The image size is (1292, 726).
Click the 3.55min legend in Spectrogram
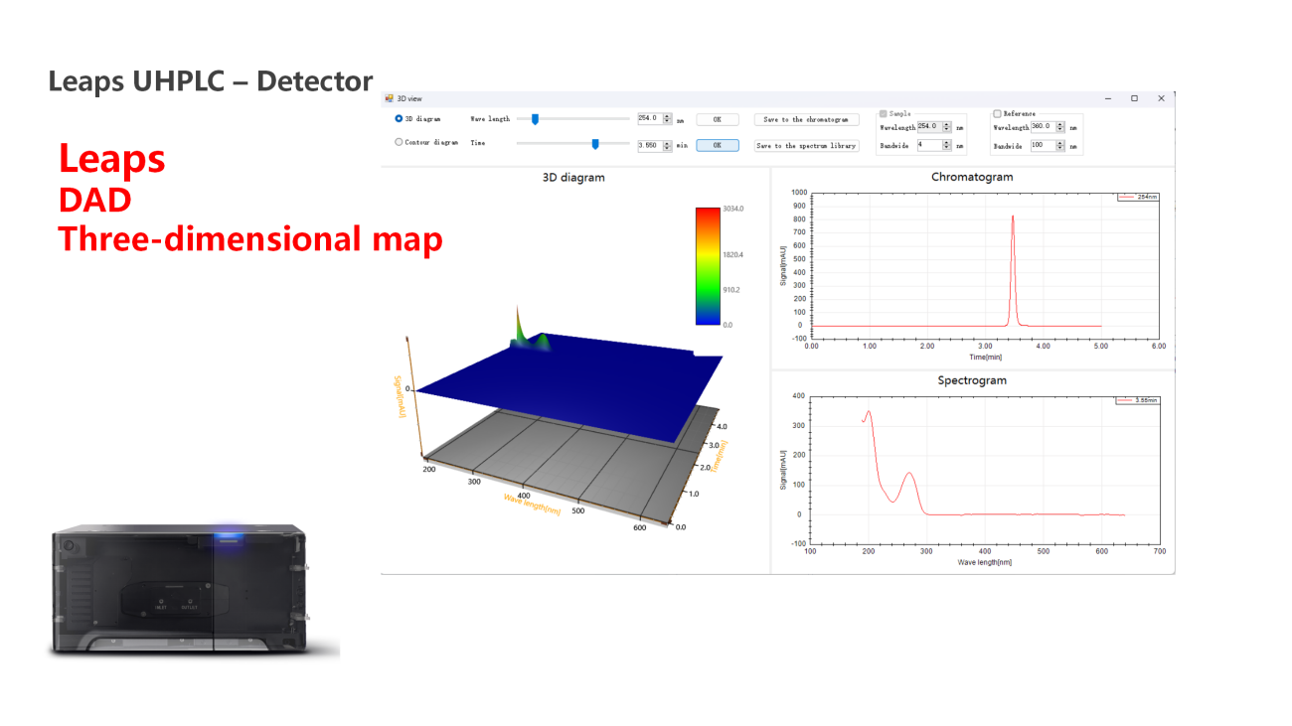point(1137,400)
